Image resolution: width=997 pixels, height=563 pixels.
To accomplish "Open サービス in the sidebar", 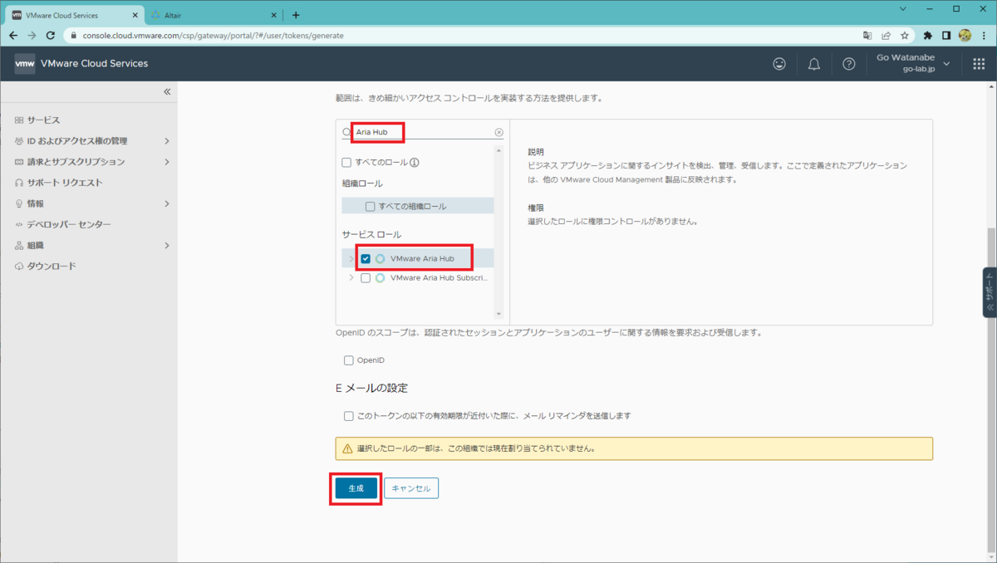I will tap(43, 120).
